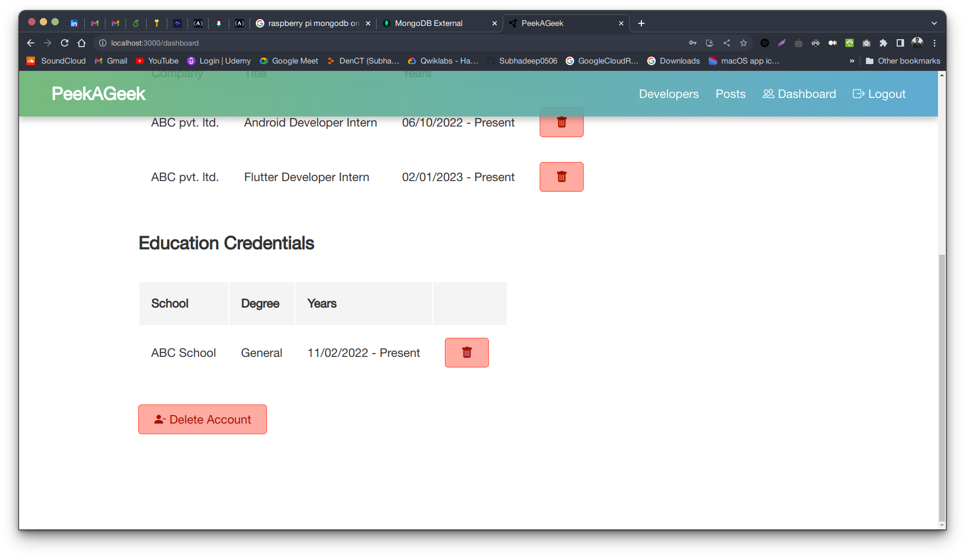Switch to the pinned LinkedIn tab

click(74, 23)
